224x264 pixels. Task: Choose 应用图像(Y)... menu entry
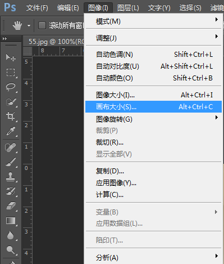(x=153, y=183)
